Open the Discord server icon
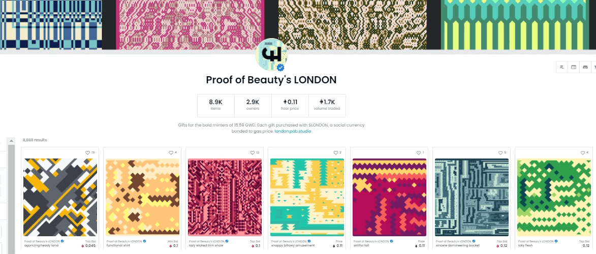Viewport: 596px width, 254px height. click(x=585, y=67)
